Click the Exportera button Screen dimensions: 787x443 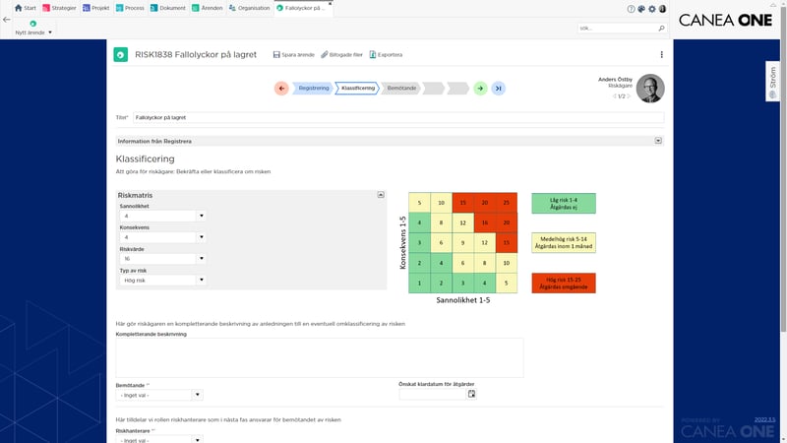(x=386, y=55)
